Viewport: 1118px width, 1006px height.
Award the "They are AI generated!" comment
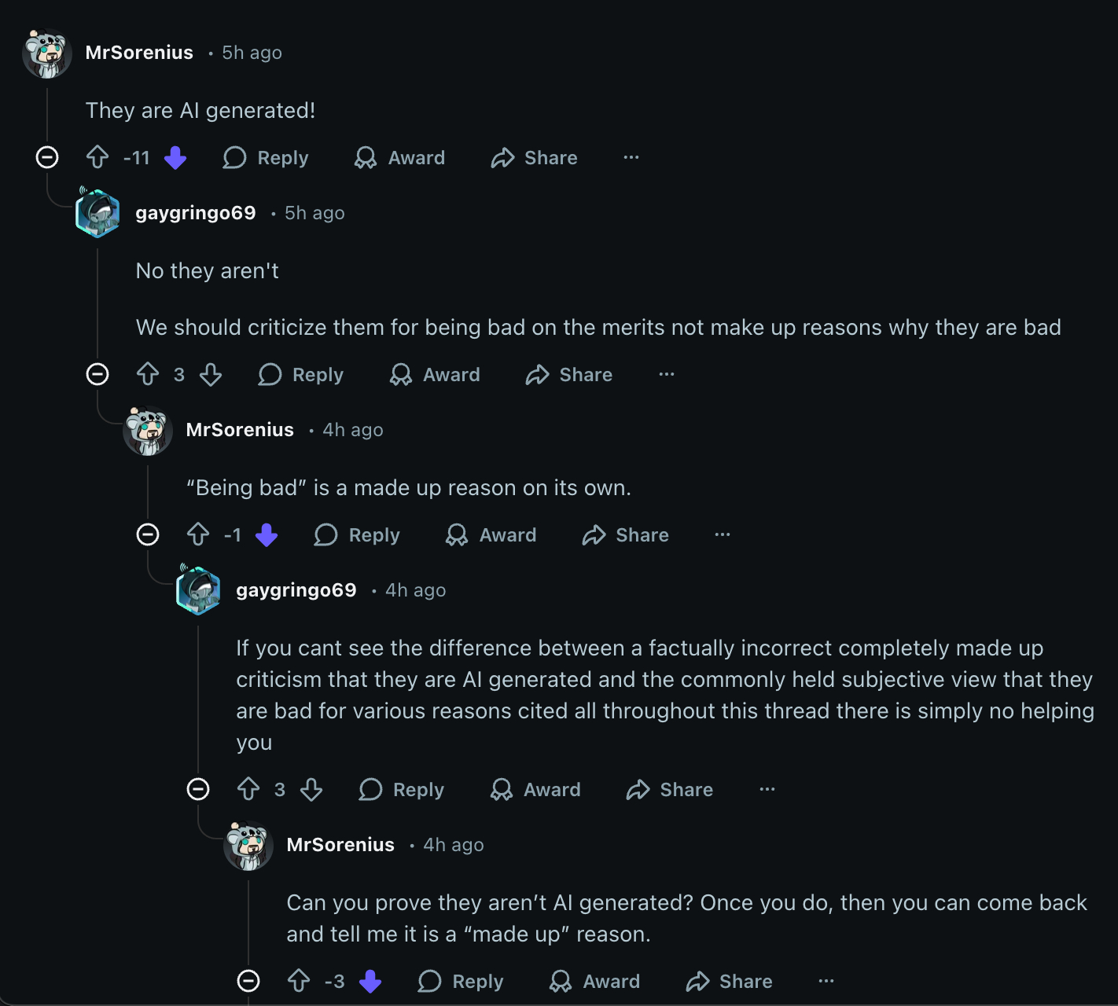point(399,158)
